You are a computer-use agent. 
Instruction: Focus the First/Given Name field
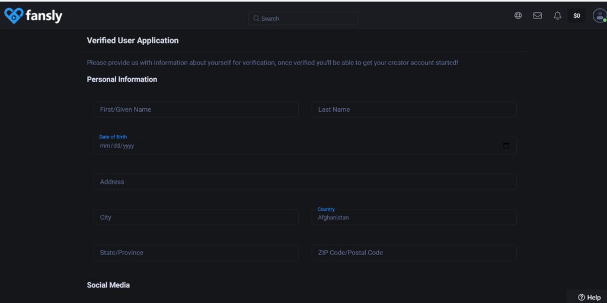coord(196,109)
